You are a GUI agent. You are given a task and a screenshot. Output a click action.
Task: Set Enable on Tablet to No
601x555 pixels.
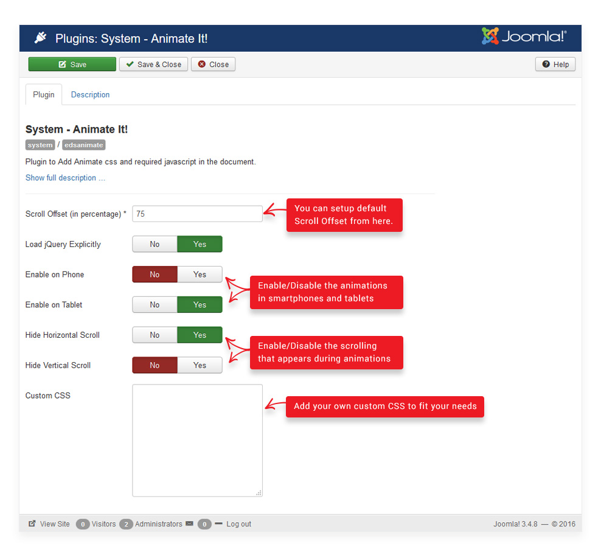click(x=155, y=305)
